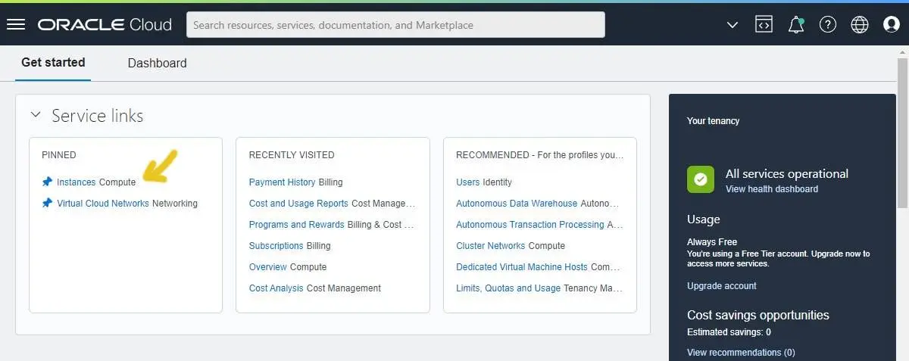Expand the region selector dropdown arrow
Image resolution: width=909 pixels, height=361 pixels.
[x=732, y=25]
